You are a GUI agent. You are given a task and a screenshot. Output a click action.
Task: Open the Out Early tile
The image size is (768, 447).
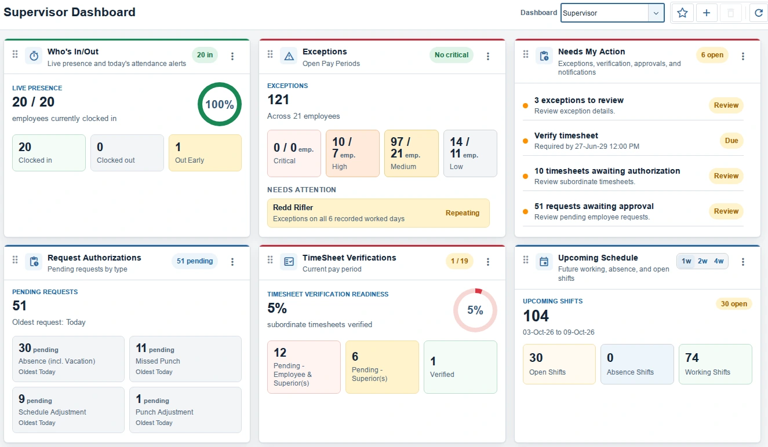click(x=205, y=153)
